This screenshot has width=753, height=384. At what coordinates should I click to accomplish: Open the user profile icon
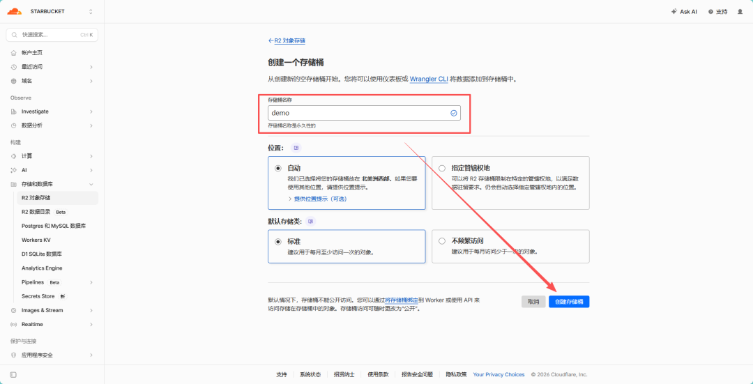point(740,12)
